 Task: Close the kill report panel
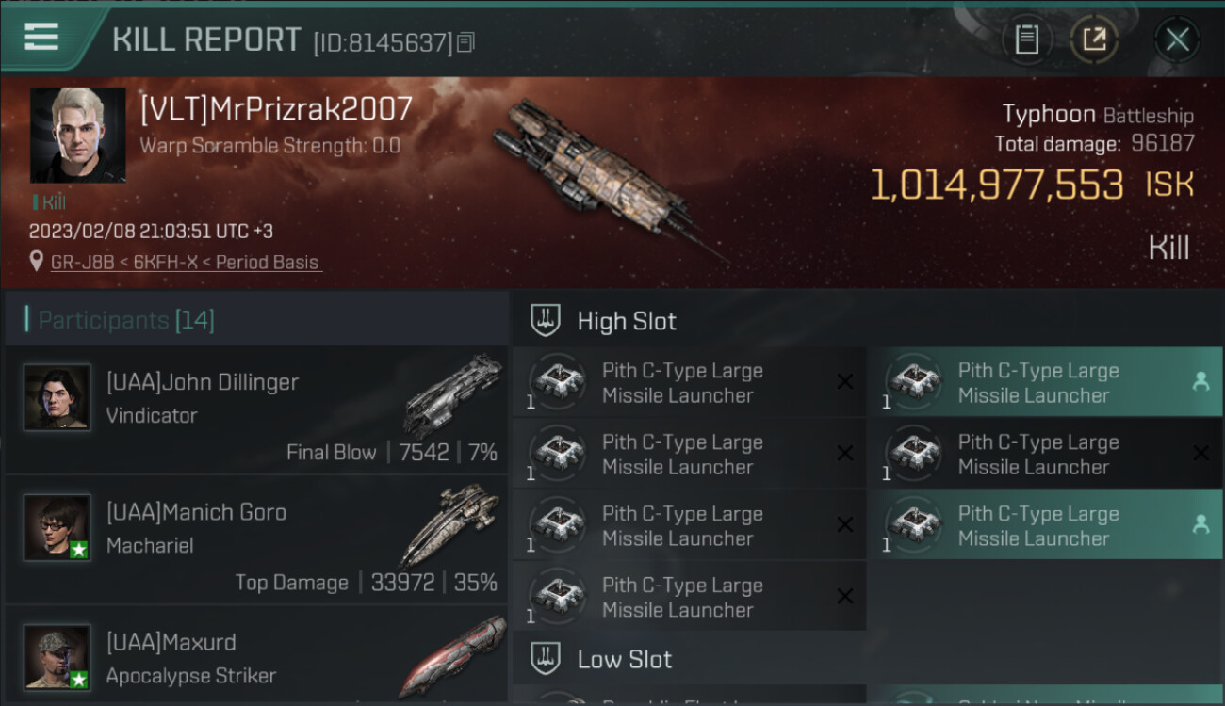[1177, 40]
